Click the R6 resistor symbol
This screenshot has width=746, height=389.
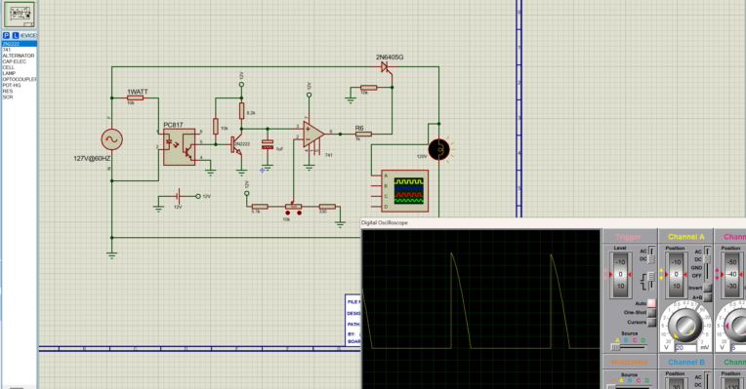[363, 135]
